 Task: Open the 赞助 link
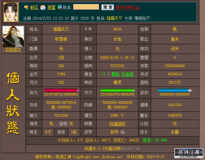(x=116, y=74)
